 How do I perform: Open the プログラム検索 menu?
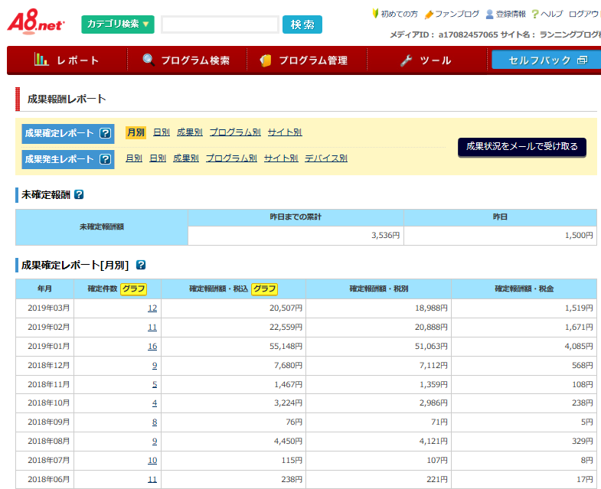[187, 60]
